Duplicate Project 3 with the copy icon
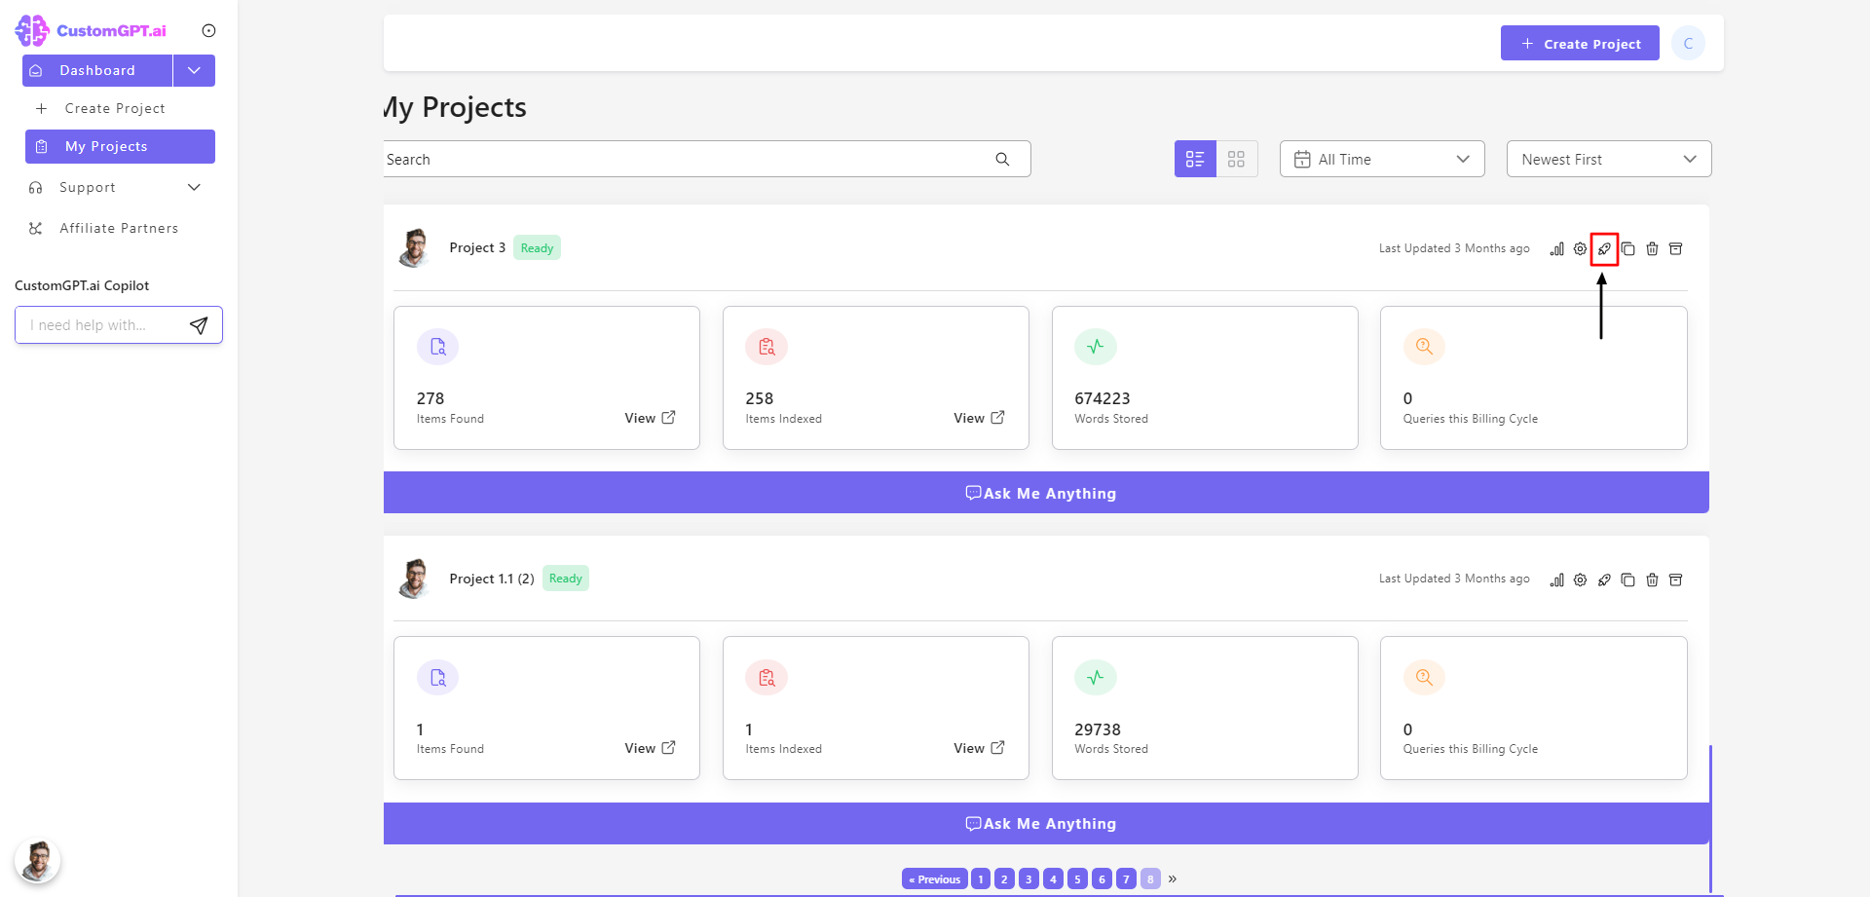 click(1628, 249)
